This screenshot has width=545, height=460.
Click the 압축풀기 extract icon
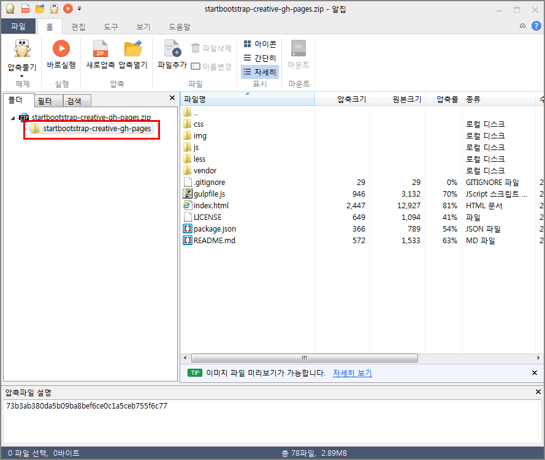point(22,48)
